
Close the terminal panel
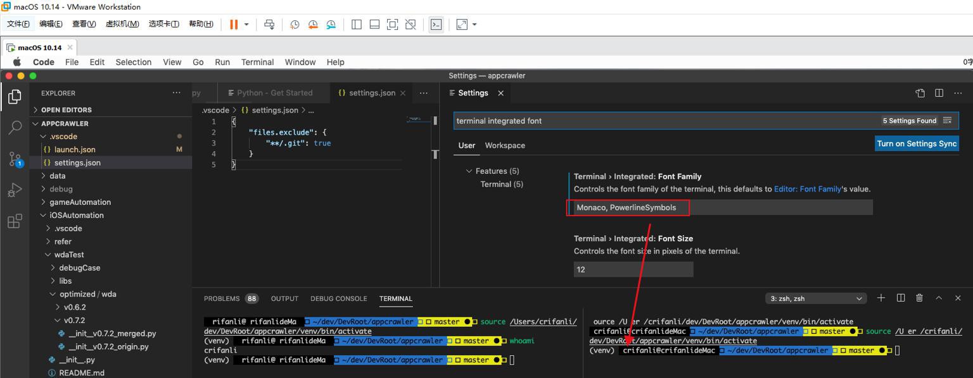958,298
